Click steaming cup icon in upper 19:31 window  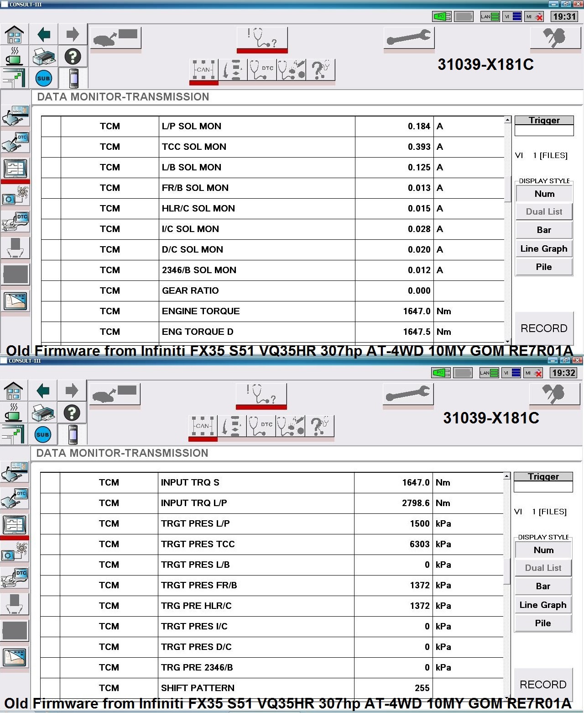click(14, 57)
